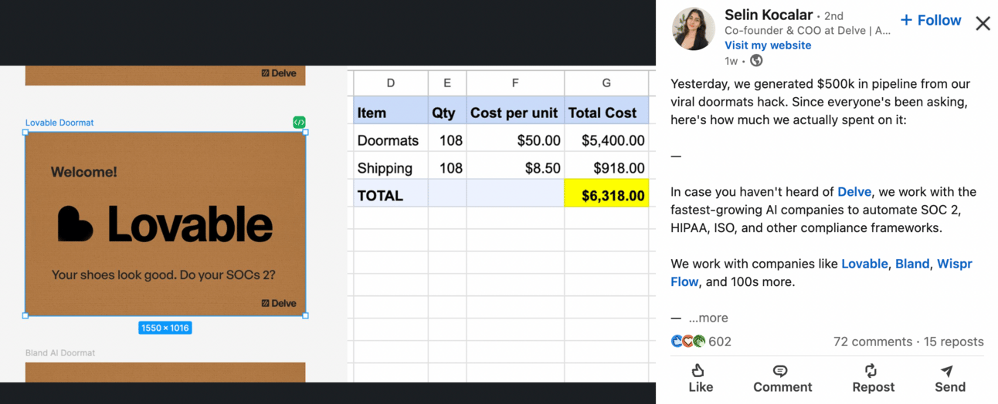Click the Delve logo on Lovable doormat

(x=279, y=303)
